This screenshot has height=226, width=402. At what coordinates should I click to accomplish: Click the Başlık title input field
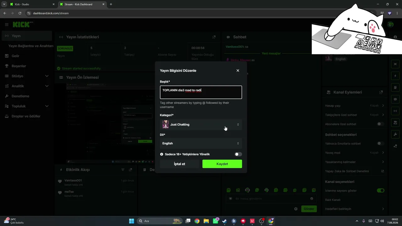[x=201, y=92]
